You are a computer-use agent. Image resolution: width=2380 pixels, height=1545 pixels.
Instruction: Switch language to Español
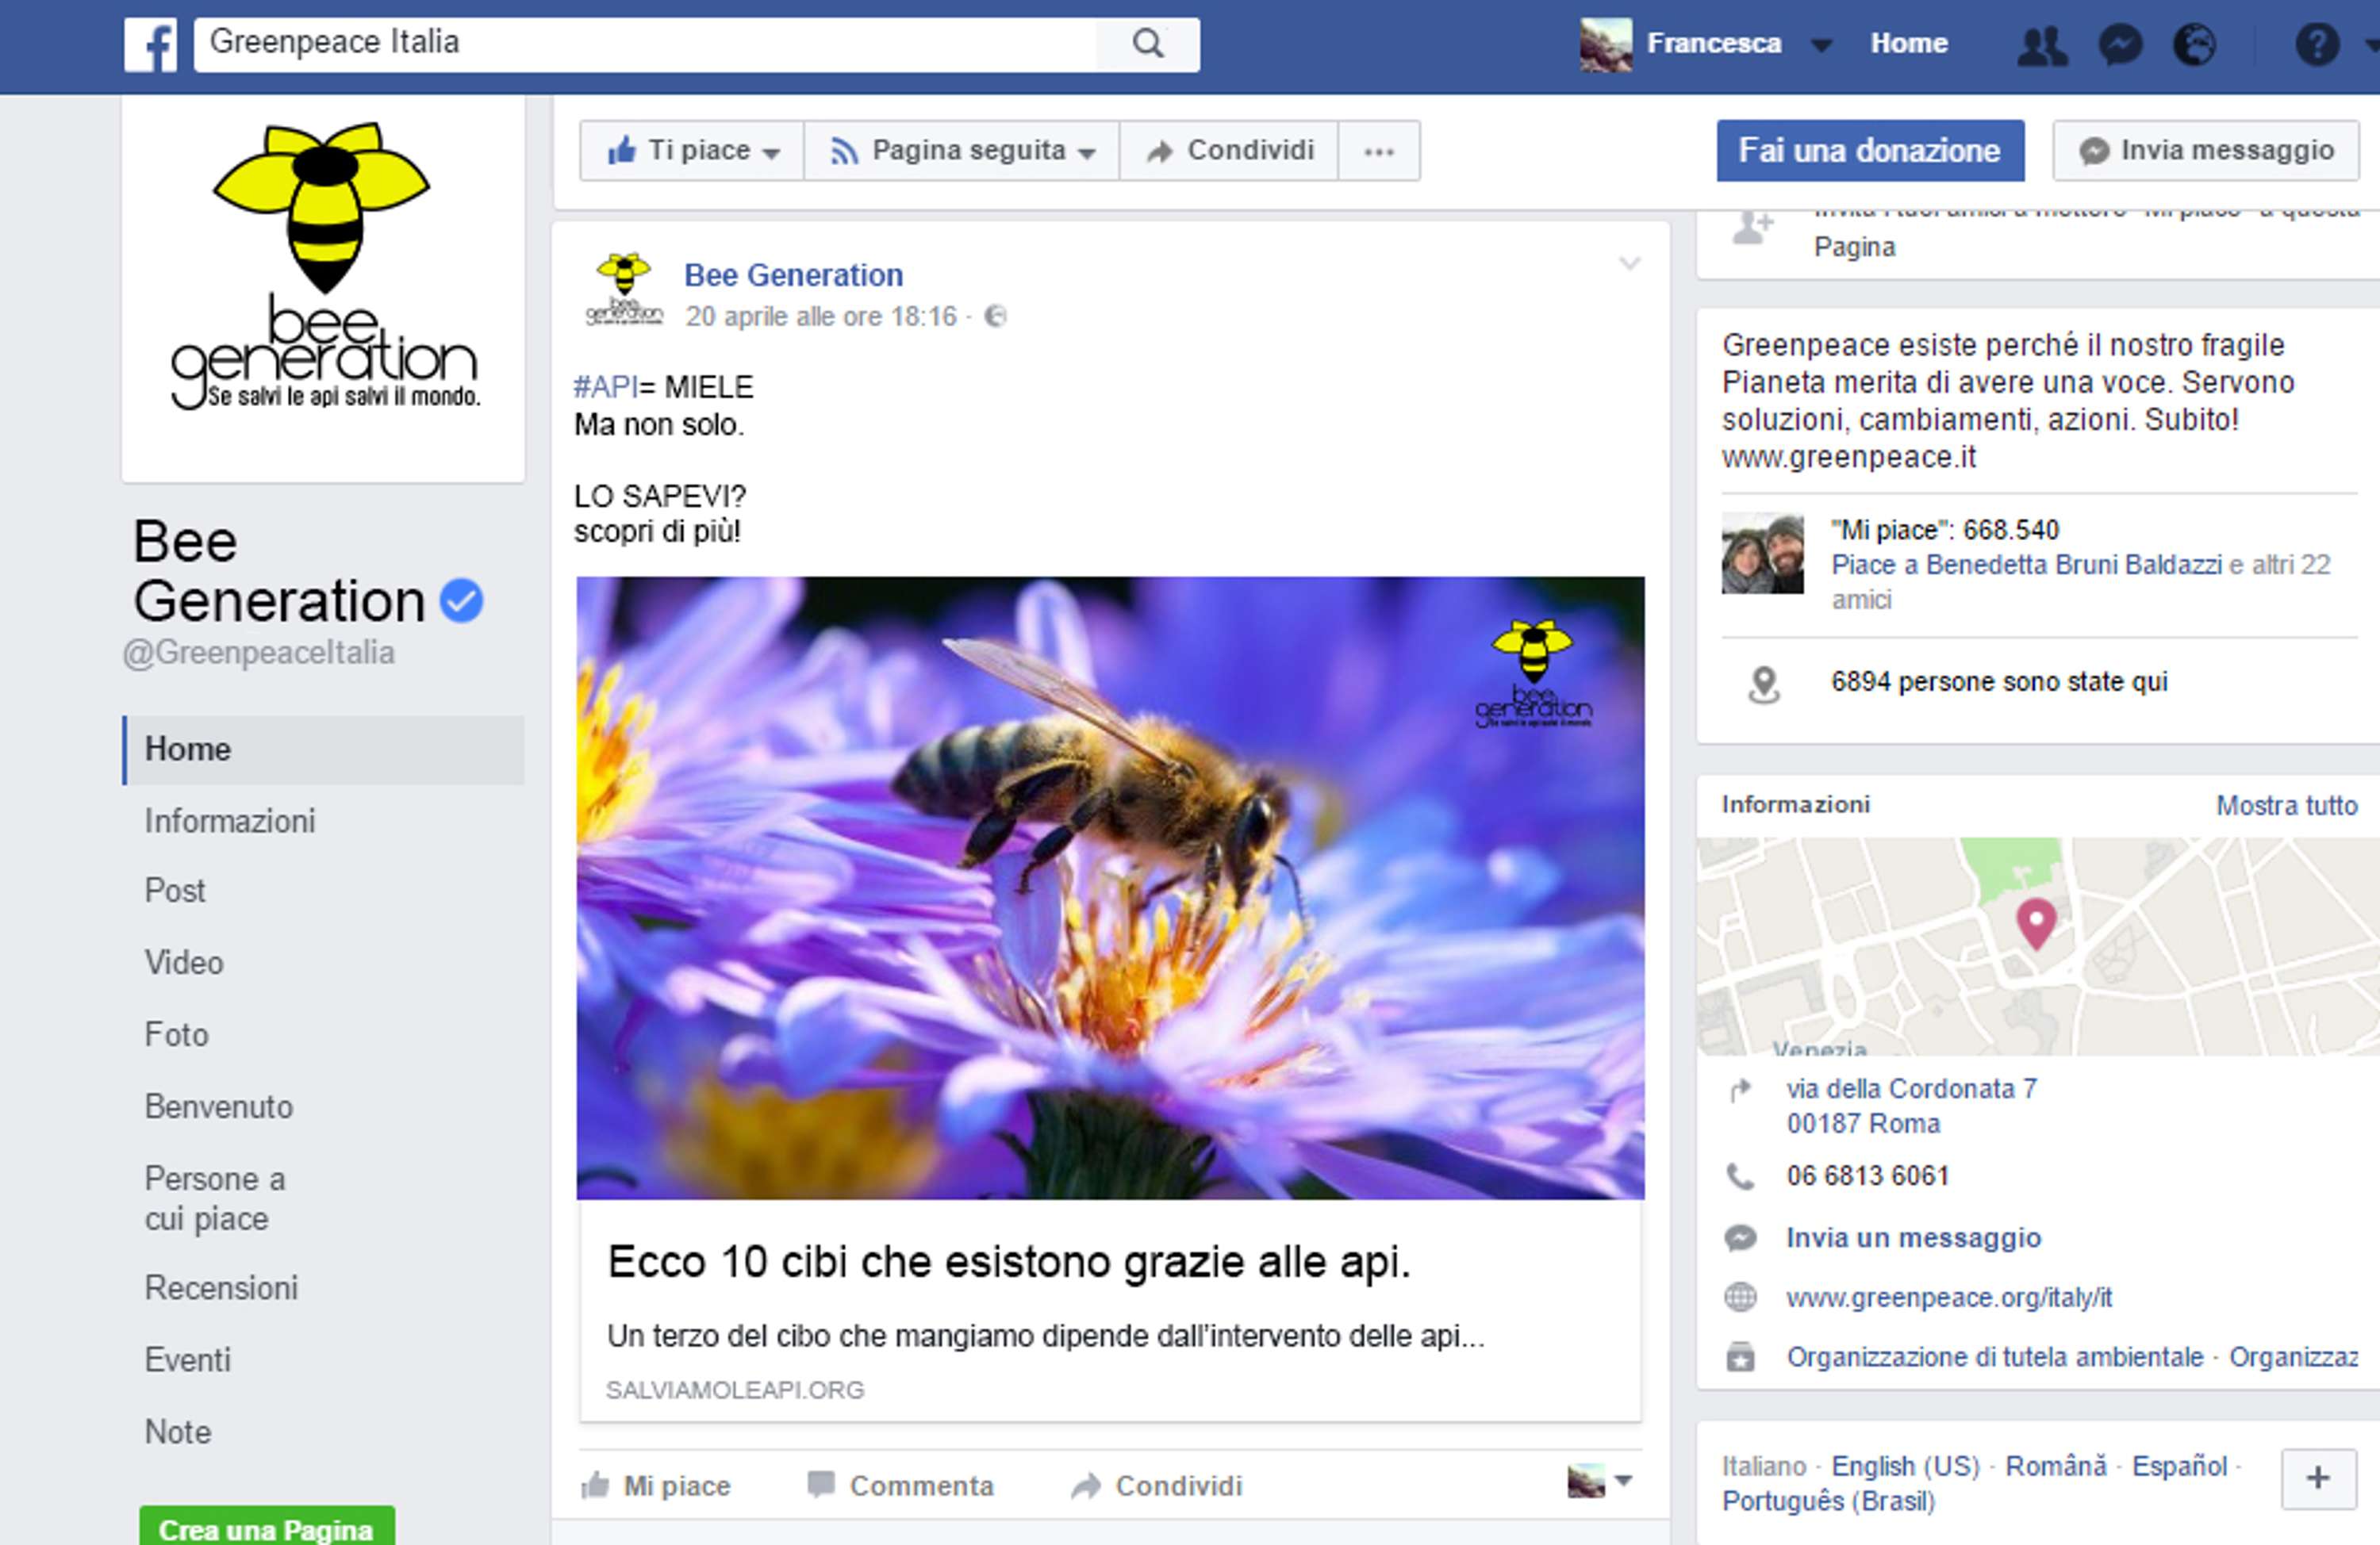click(2180, 1467)
